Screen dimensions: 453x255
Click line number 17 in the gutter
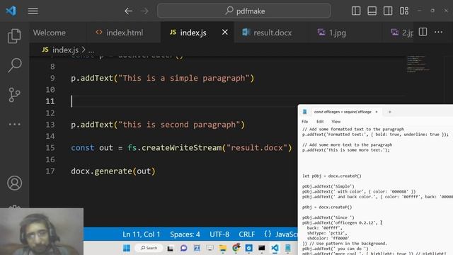[50, 171]
